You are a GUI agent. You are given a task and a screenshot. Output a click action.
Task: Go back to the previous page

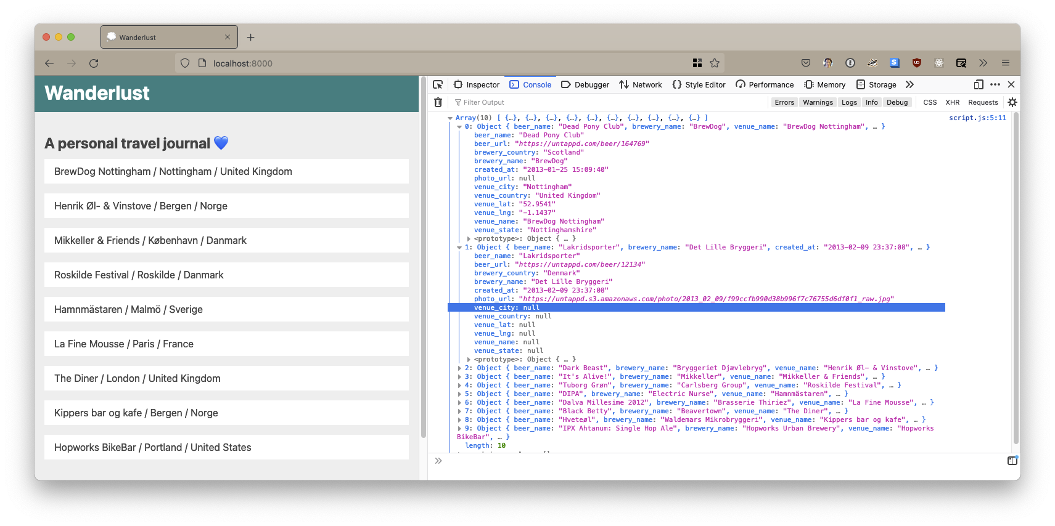[49, 63]
